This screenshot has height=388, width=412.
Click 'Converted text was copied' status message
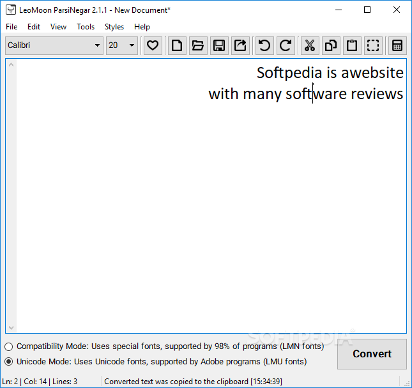click(193, 382)
